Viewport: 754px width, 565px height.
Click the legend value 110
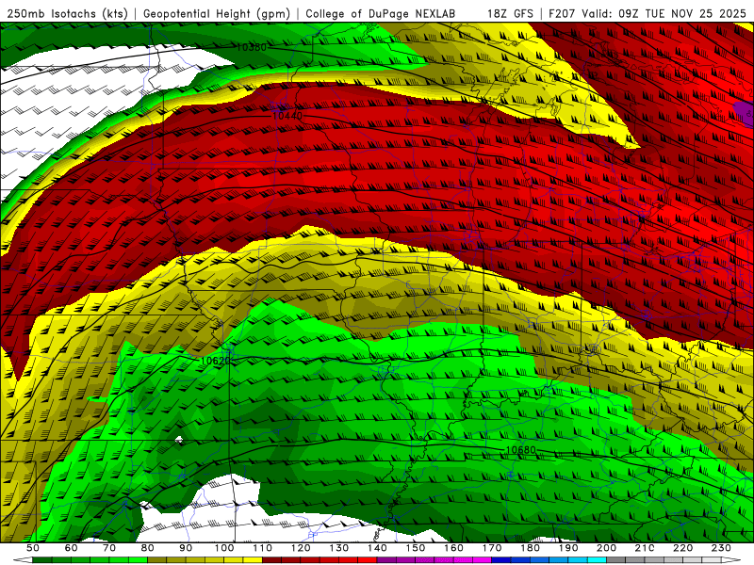click(x=263, y=548)
